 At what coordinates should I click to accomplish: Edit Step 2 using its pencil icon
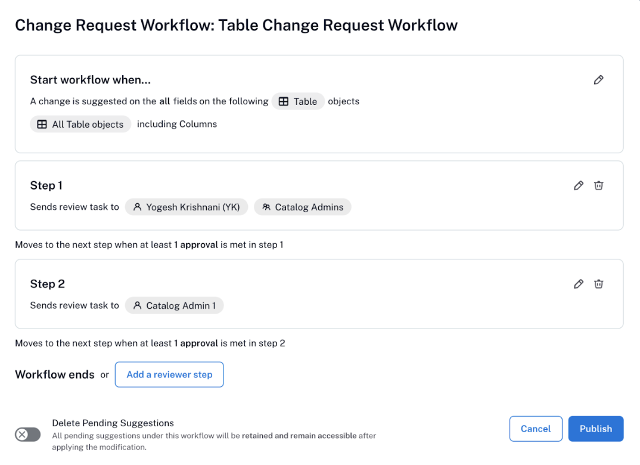pyautogui.click(x=579, y=284)
